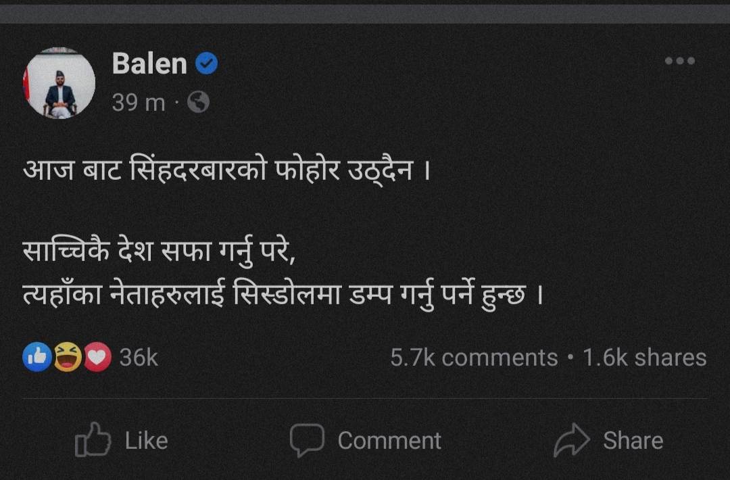Click the globe public-audience icon
This screenshot has width=730, height=480.
(x=198, y=102)
